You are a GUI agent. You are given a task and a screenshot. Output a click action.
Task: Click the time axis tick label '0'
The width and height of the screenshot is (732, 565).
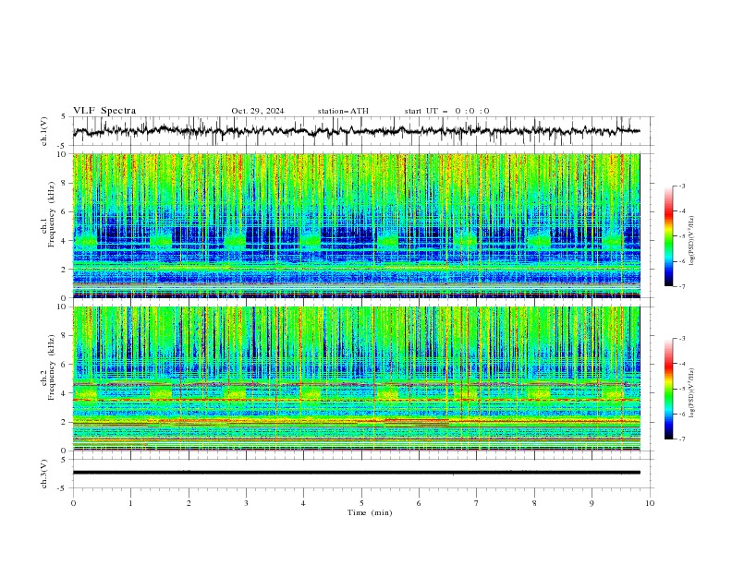73,503
